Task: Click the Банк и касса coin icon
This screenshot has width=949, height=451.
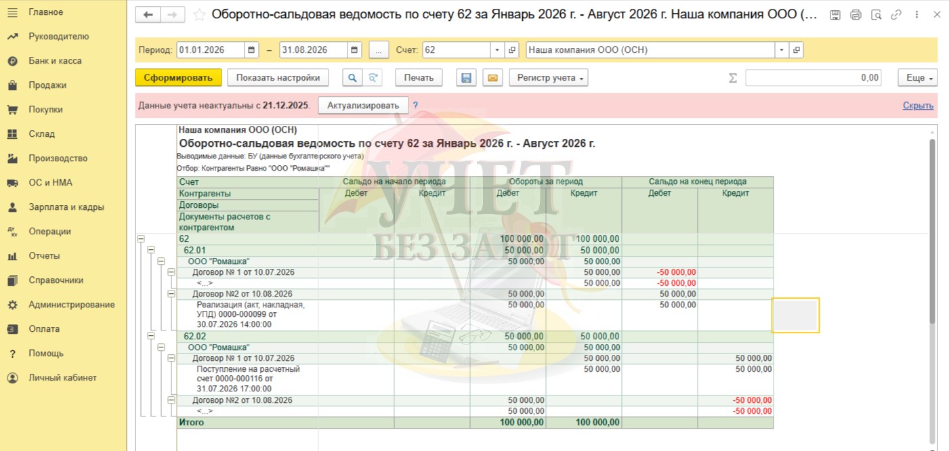Action: point(12,61)
